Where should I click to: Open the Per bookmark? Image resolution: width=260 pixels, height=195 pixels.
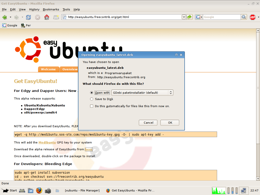pyautogui.click(x=26, y=25)
